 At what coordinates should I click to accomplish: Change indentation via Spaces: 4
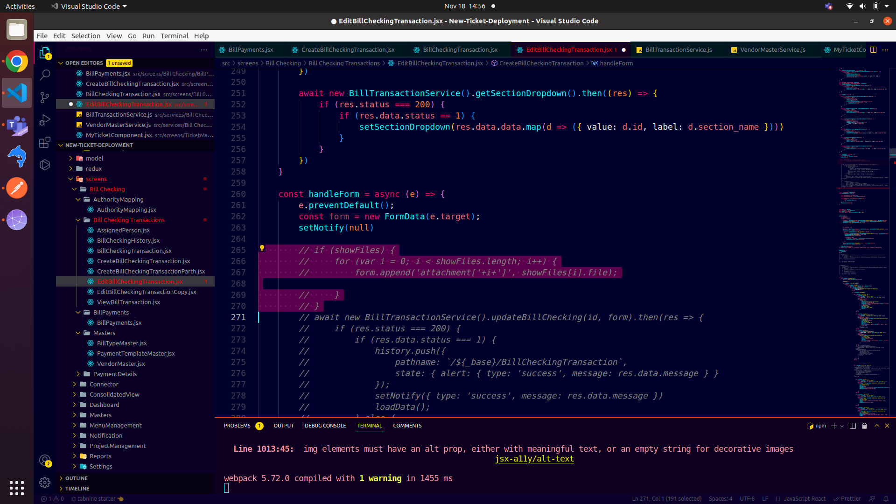720,498
